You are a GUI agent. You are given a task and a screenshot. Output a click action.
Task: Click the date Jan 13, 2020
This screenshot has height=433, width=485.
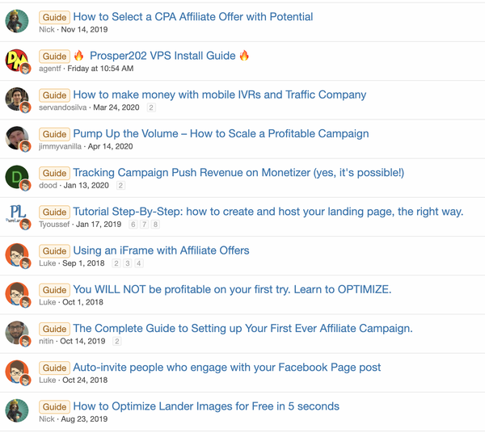[86, 186]
